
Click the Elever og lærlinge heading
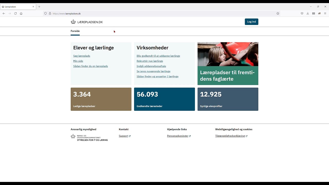pyautogui.click(x=94, y=48)
